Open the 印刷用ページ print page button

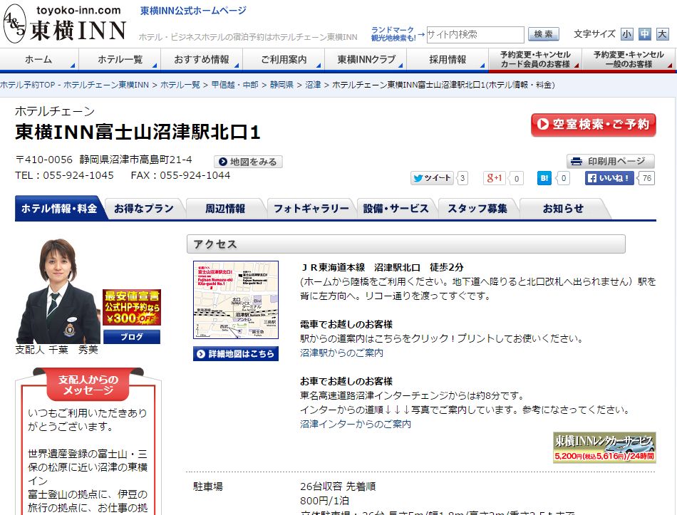point(610,161)
